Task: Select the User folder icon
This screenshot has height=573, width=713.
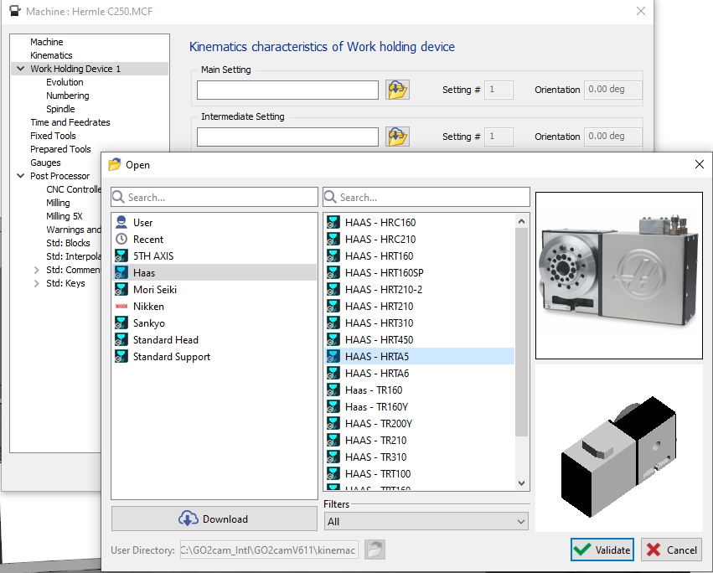Action: 121,223
